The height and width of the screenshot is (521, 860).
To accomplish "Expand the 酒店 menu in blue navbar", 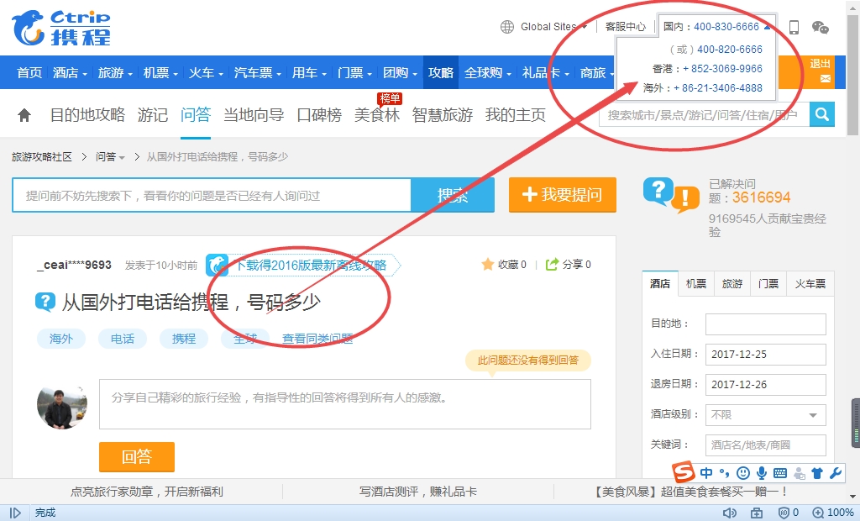I will [71, 73].
